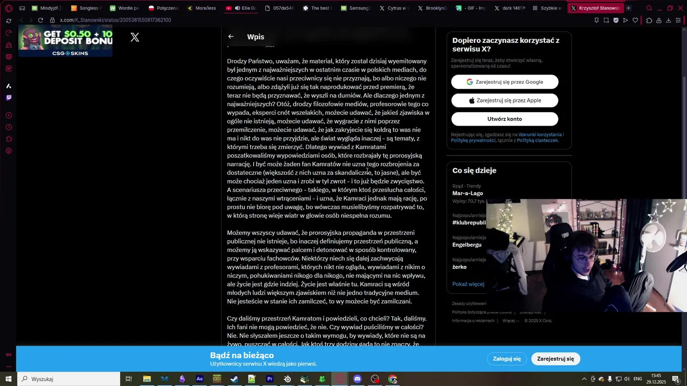The width and height of the screenshot is (687, 386).
Task: Switch to the BrooklynD tab
Action: [x=433, y=8]
